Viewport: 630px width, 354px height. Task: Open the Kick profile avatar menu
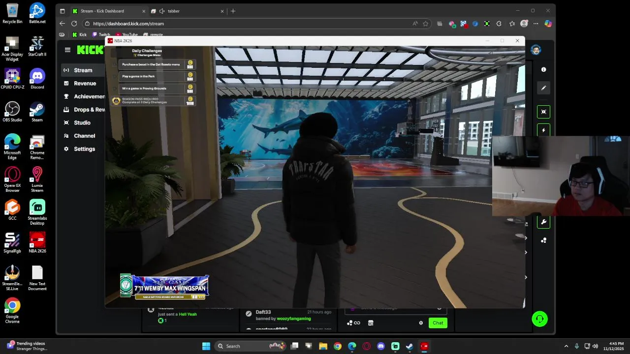point(536,50)
